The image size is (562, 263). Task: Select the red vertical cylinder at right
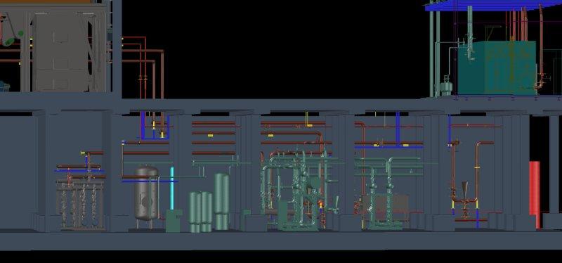click(x=535, y=194)
